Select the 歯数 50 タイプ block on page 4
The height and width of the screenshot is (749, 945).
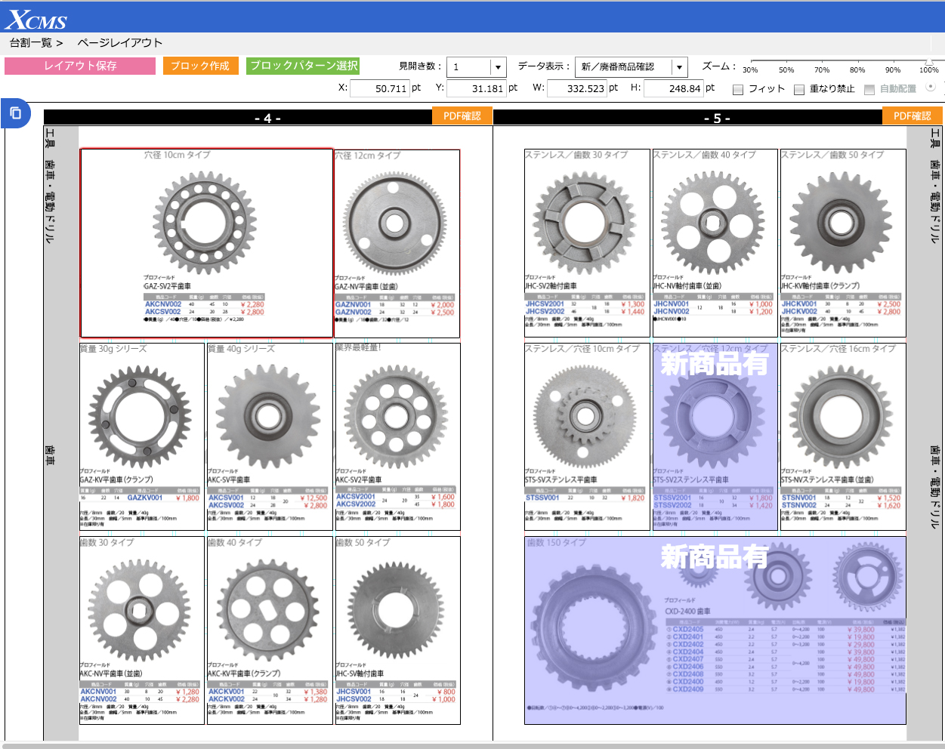click(397, 630)
